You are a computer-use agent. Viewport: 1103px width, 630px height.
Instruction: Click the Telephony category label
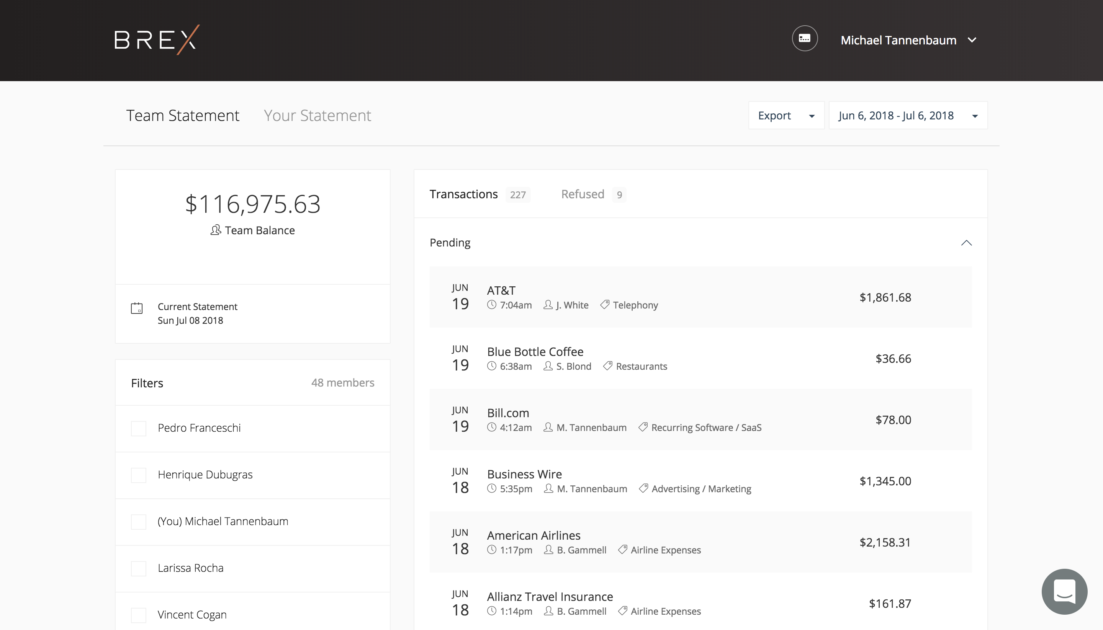point(635,305)
